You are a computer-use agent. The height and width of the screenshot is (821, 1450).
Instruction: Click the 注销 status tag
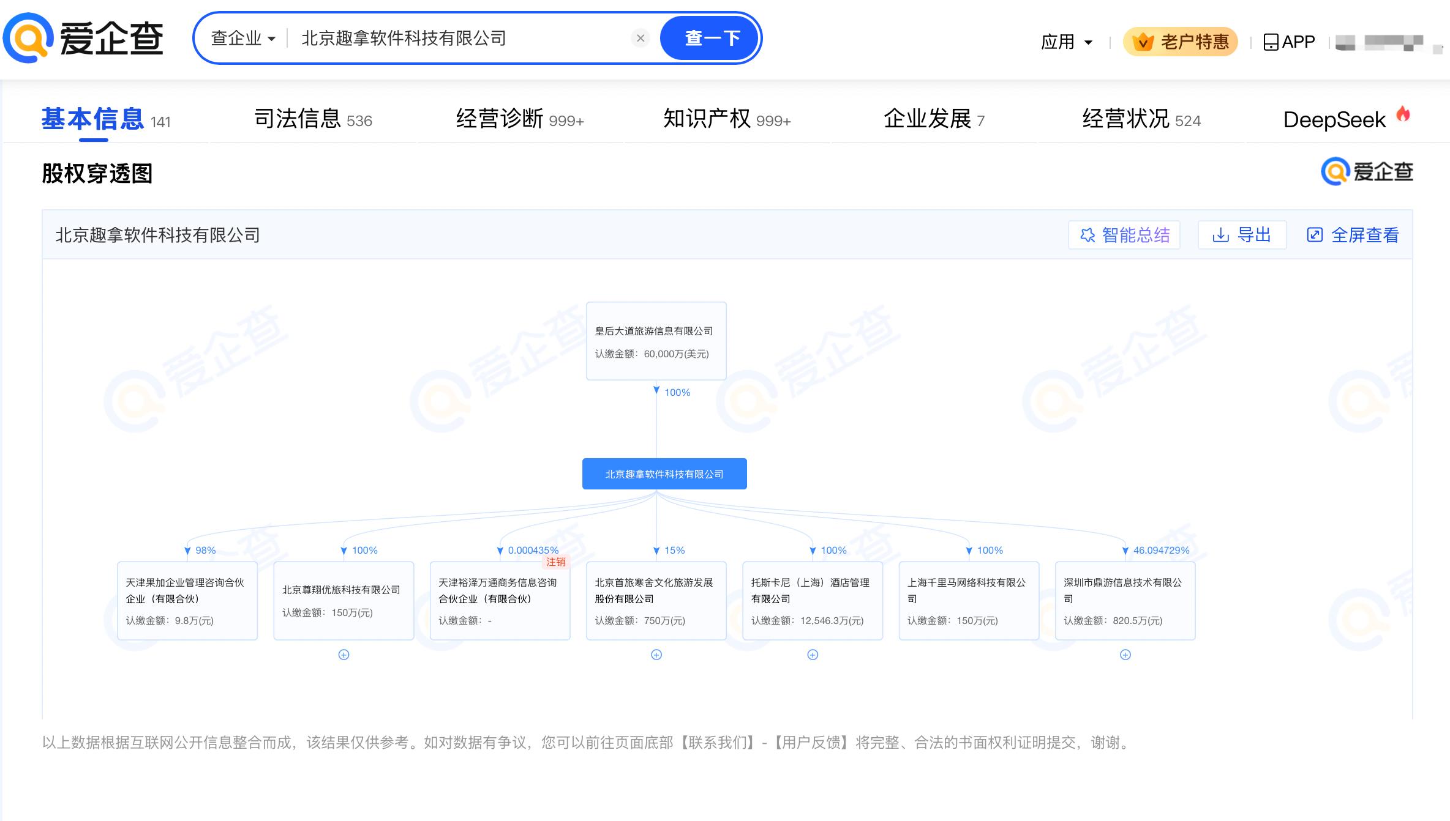click(556, 562)
